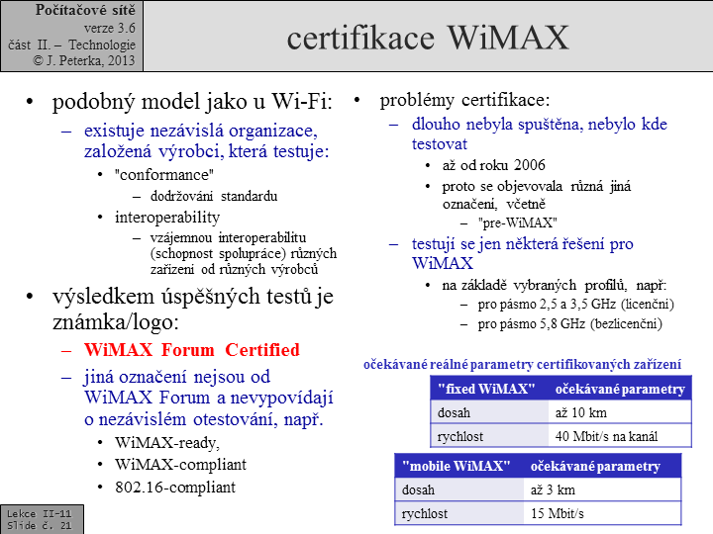Click 'problémy certifikace:' bullet
713x534 pixels.
[464, 100]
